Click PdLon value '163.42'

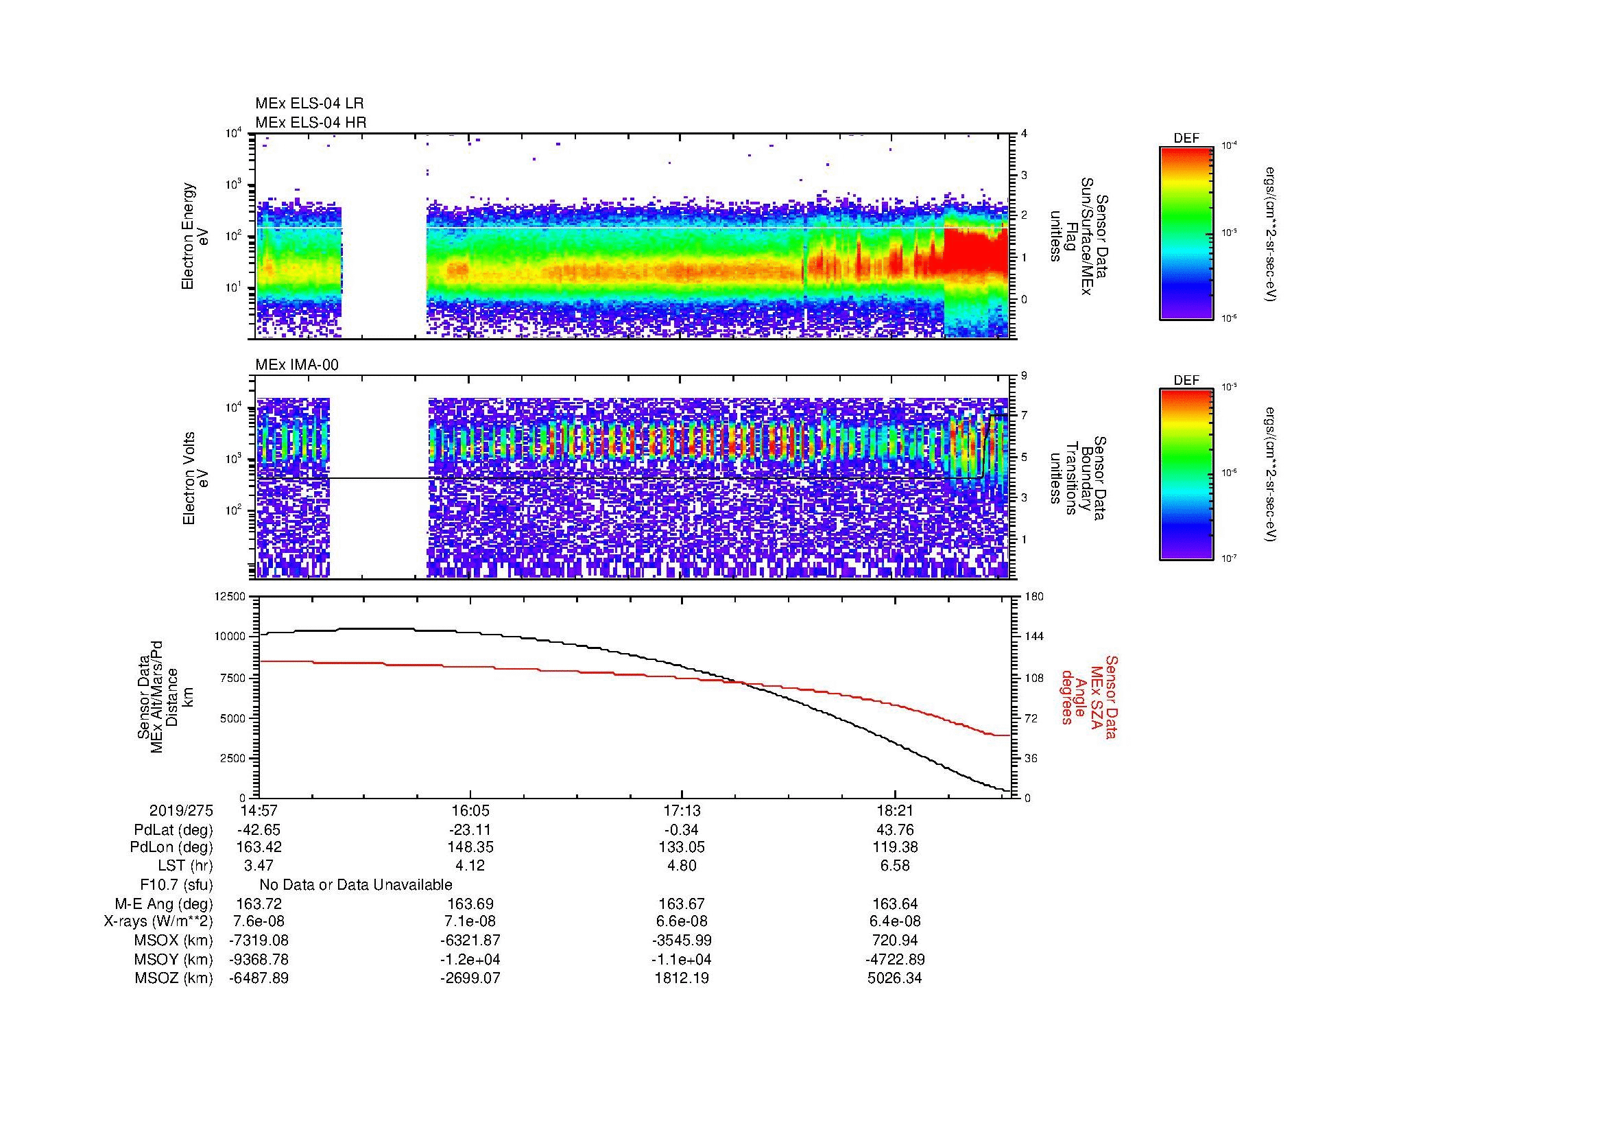pos(259,847)
